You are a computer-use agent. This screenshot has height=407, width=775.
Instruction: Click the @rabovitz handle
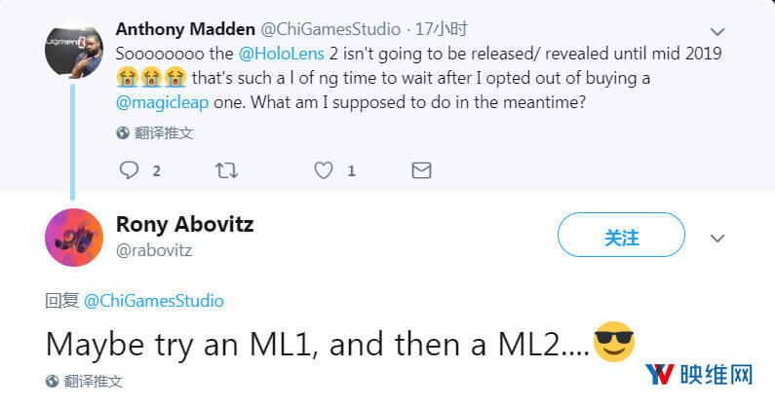152,250
